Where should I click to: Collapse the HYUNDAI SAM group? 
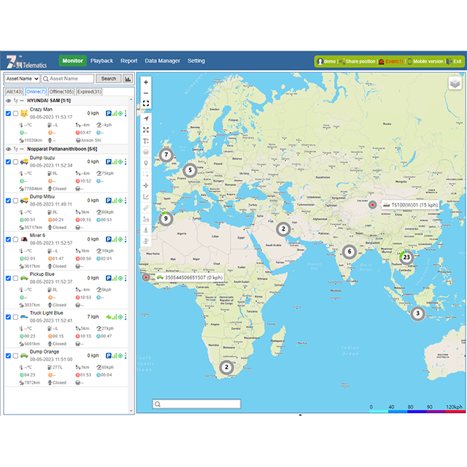tap(22, 101)
